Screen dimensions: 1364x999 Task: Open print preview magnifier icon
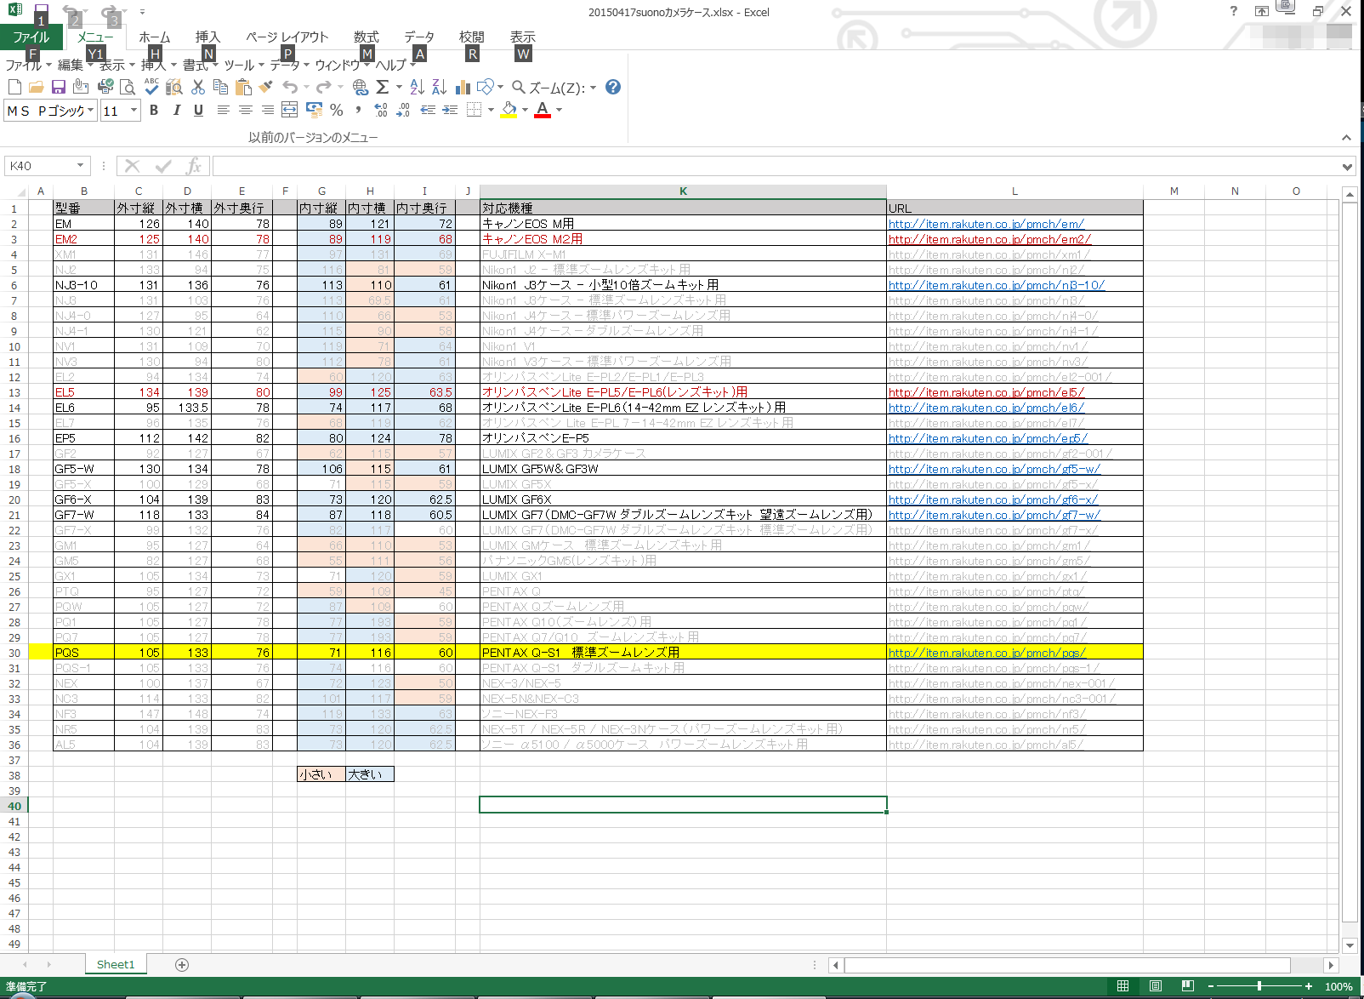(128, 87)
